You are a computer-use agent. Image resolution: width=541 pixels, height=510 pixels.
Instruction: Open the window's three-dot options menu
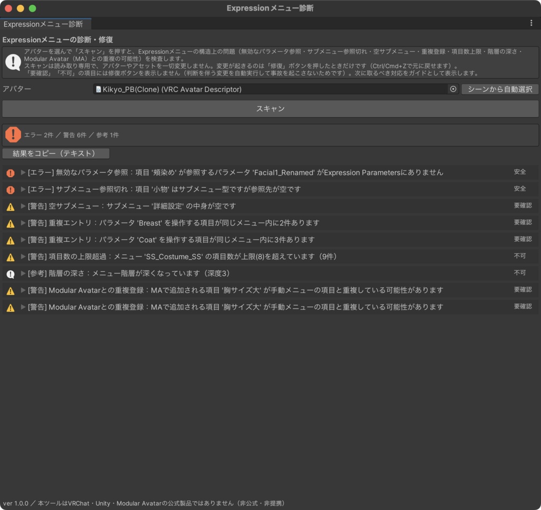(531, 23)
